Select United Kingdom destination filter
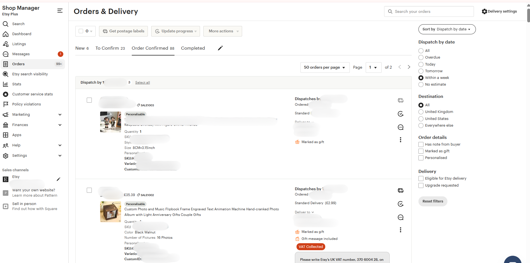 click(x=421, y=112)
